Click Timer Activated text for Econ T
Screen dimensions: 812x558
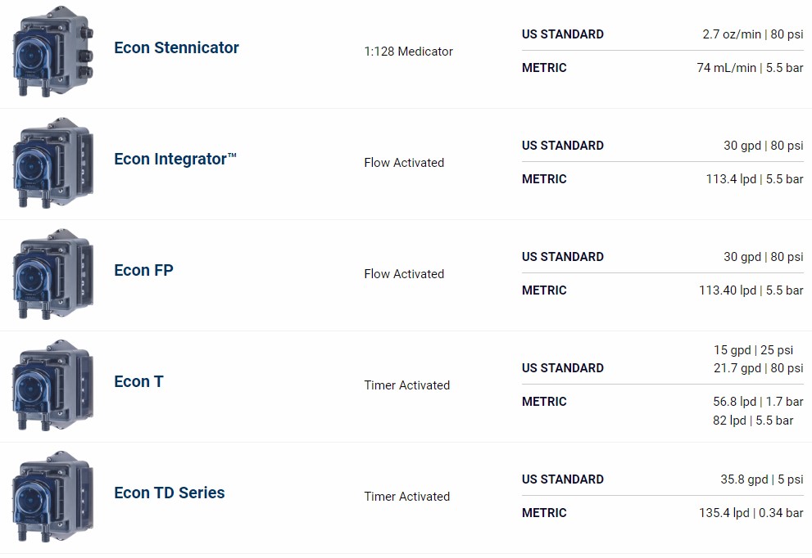pos(406,385)
